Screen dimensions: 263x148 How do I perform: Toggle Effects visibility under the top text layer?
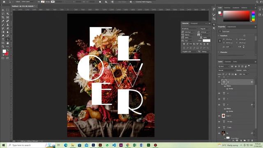click(x=225, y=86)
